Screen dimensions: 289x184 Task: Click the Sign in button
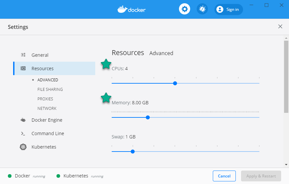[229, 10]
